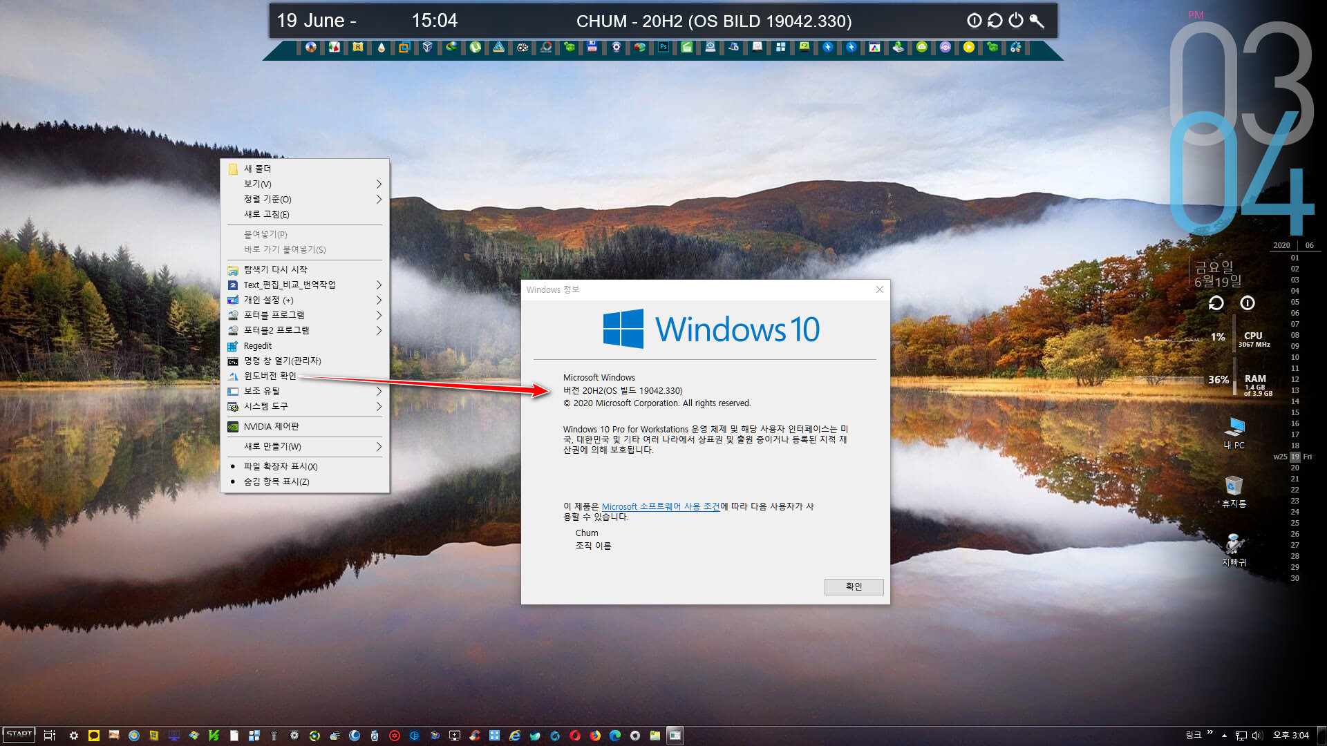Open the yellow KakaoTalk taskbar icon

click(94, 735)
